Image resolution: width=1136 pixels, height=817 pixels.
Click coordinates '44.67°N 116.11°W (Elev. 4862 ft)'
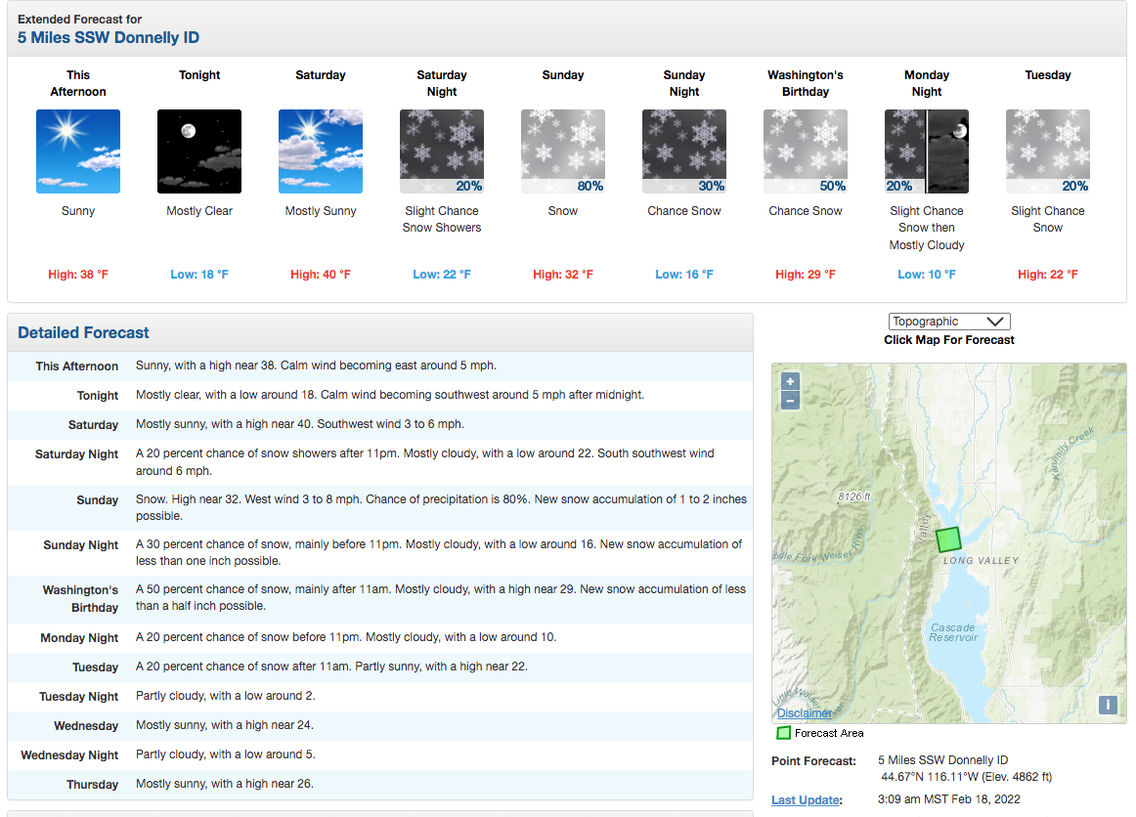(967, 776)
